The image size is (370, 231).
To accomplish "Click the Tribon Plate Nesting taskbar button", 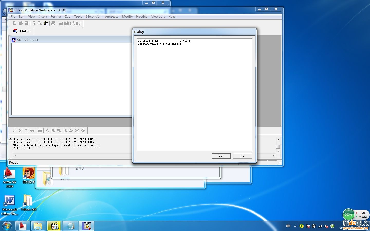I will [x=87, y=226].
